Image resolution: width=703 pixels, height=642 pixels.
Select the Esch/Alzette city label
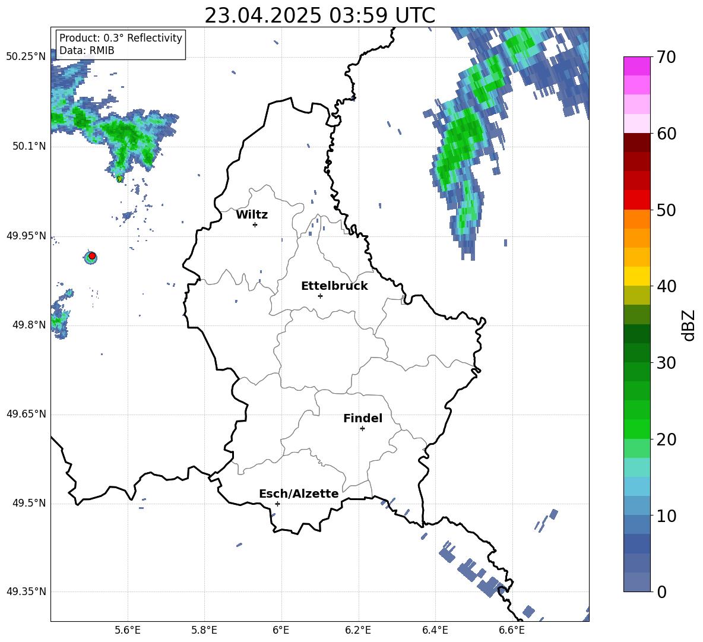click(299, 494)
